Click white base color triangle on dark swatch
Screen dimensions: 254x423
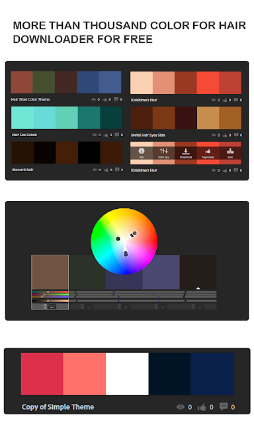(x=198, y=288)
